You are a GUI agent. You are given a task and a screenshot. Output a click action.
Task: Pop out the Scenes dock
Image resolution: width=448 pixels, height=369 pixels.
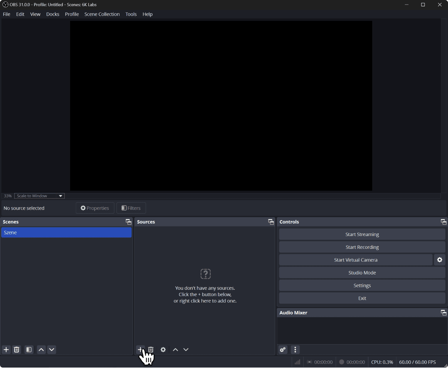[128, 222]
